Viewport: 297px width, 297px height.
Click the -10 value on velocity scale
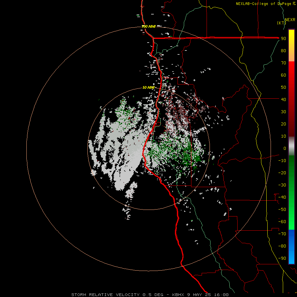coord(282,161)
